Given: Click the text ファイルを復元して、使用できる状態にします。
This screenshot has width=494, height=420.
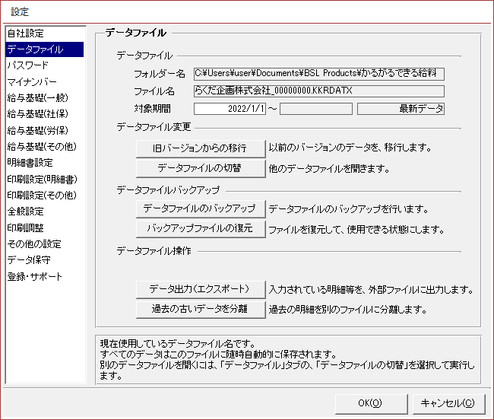Looking at the screenshot, I should pos(356,230).
